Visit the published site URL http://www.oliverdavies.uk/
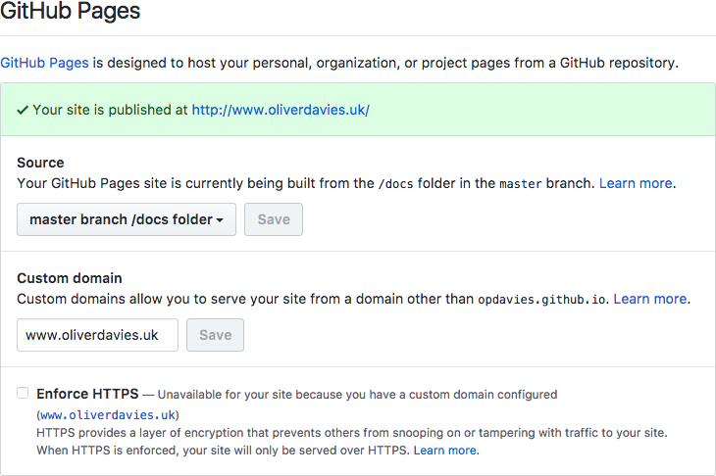Image resolution: width=716 pixels, height=476 pixels. pyautogui.click(x=281, y=110)
